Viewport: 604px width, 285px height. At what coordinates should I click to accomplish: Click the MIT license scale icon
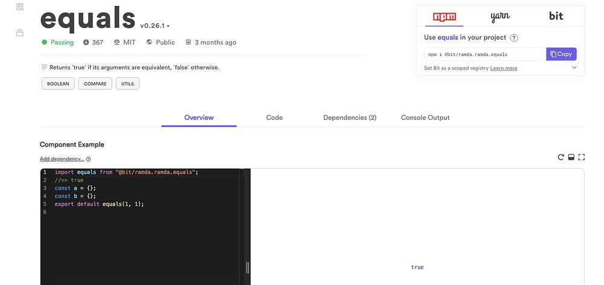117,42
